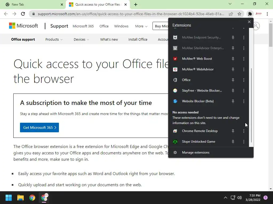Viewport: 273px width, 204px height.
Task: Pin the McAfee WebAdvisor extension
Action: click(x=233, y=69)
